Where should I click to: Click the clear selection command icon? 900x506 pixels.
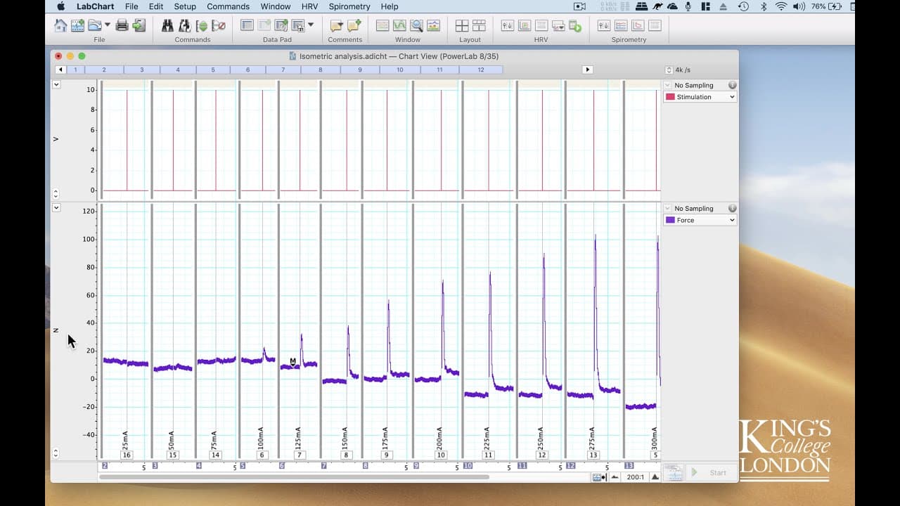[x=219, y=26]
